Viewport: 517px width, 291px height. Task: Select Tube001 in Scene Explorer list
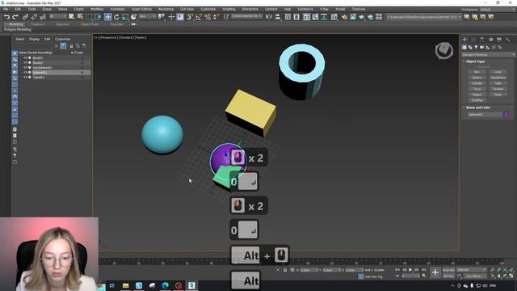pos(39,78)
